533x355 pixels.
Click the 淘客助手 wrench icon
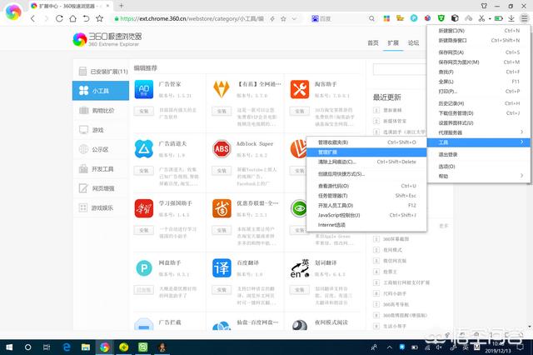300,89
